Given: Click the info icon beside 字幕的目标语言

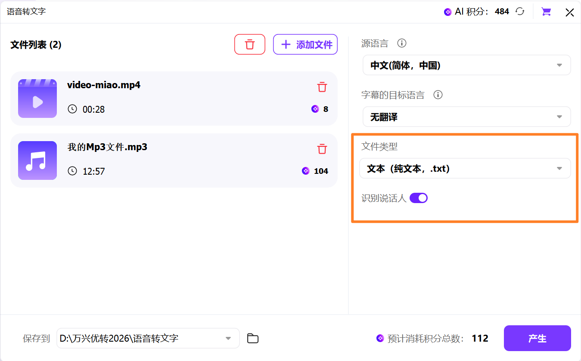Looking at the screenshot, I should tap(438, 95).
